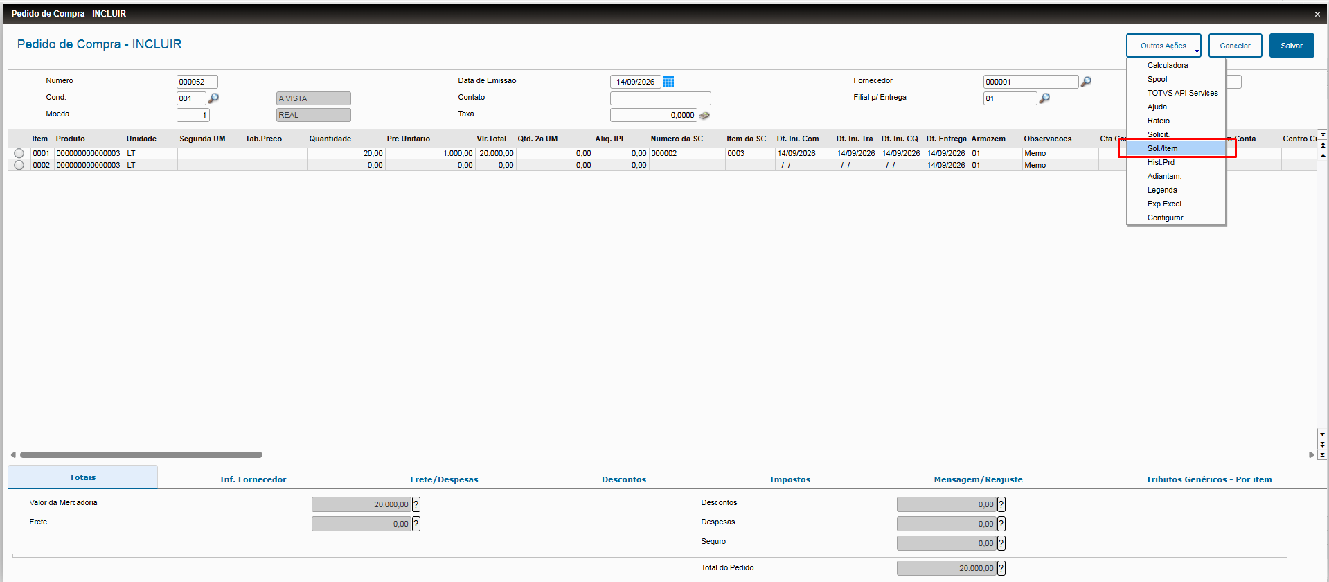
Task: Click help icon beside Total do Pedido
Action: (1001, 568)
